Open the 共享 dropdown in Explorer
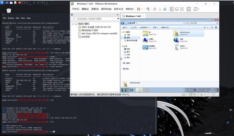The width and height of the screenshot is (234, 136). point(155,27)
